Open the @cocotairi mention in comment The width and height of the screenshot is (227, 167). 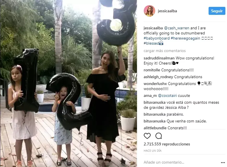(x=167, y=96)
